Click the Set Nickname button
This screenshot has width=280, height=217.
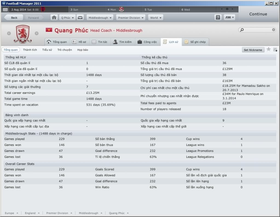tap(253, 50)
